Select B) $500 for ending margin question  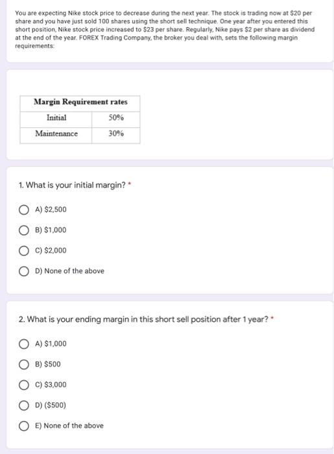tap(24, 364)
